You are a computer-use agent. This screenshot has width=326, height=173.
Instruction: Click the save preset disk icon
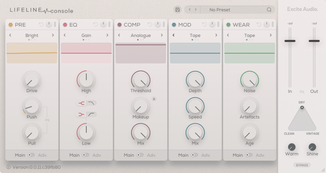point(177,9)
